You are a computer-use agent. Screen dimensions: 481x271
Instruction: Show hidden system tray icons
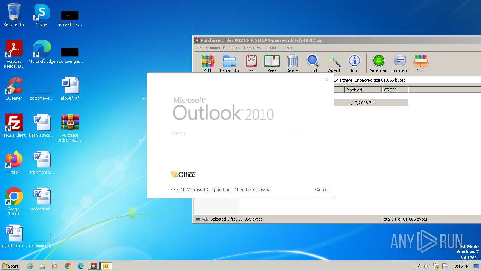pyautogui.click(x=419, y=266)
